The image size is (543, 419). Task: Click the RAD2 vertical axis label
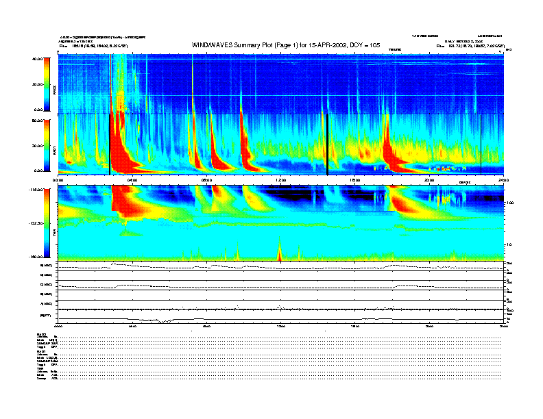54,89
